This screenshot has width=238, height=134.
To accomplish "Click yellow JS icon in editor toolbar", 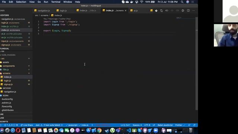I will [151, 10].
